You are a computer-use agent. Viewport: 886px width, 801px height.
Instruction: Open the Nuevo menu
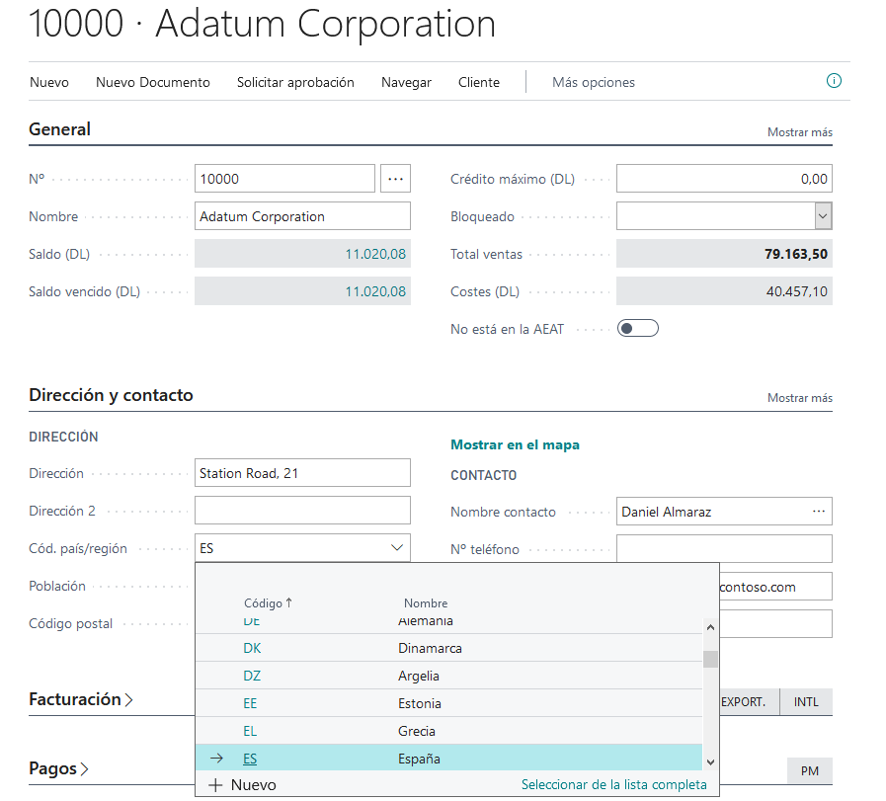point(49,83)
